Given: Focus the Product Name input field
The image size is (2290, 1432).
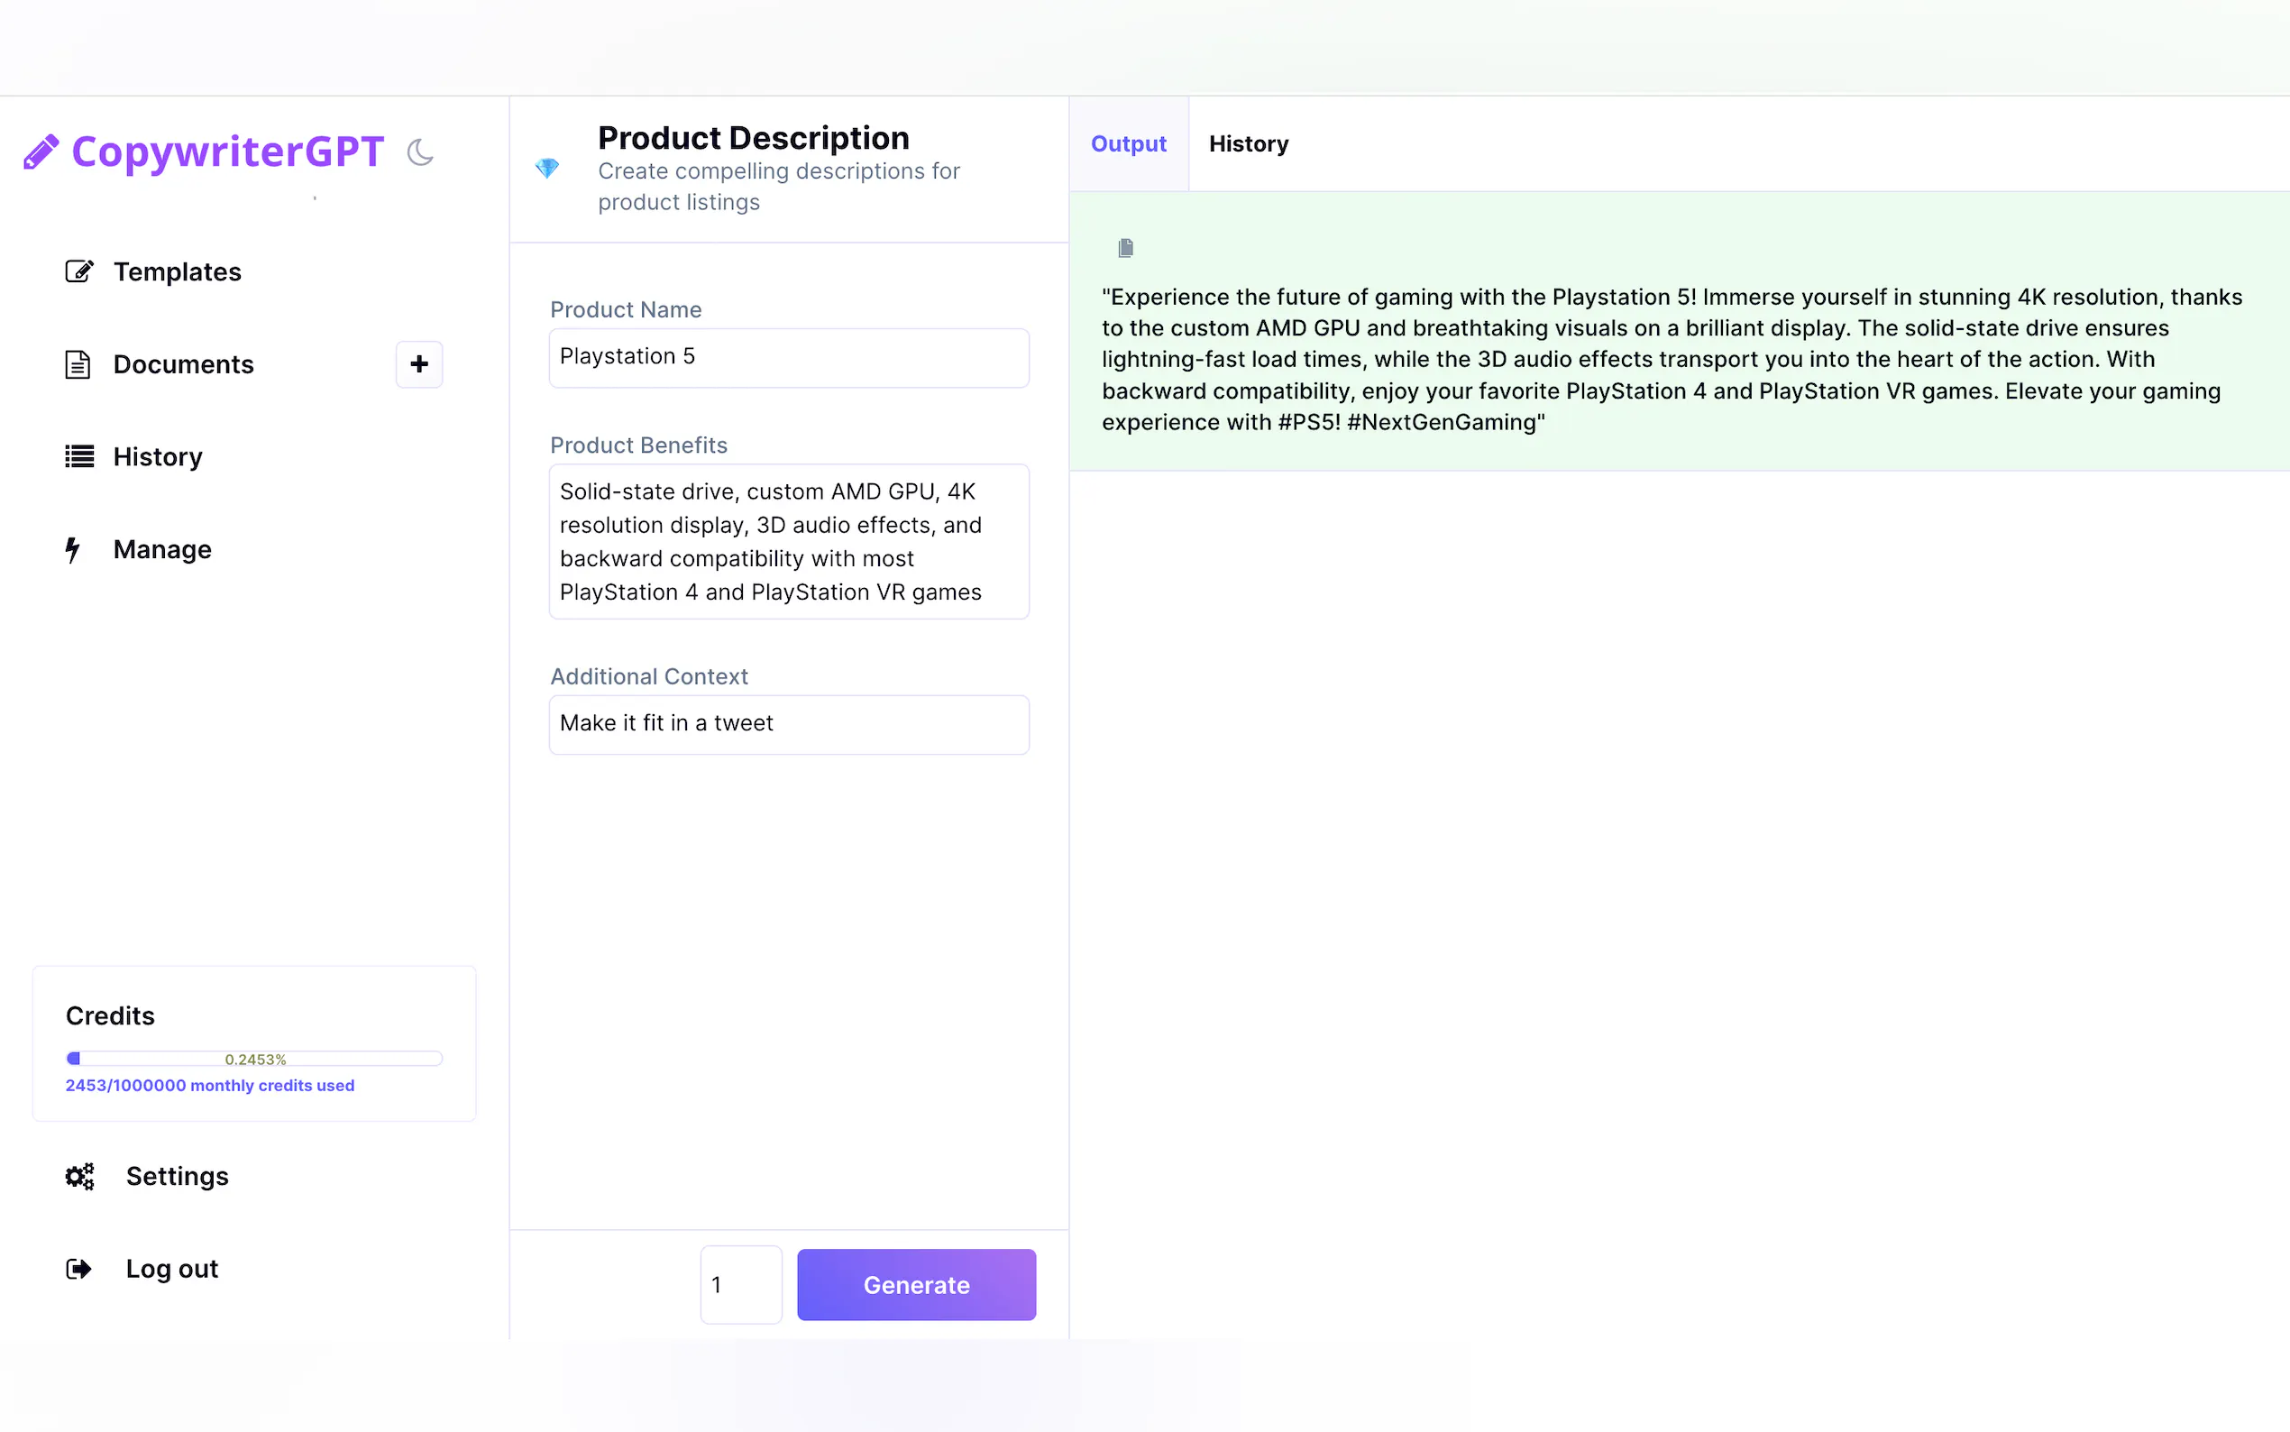Looking at the screenshot, I should pyautogui.click(x=789, y=357).
